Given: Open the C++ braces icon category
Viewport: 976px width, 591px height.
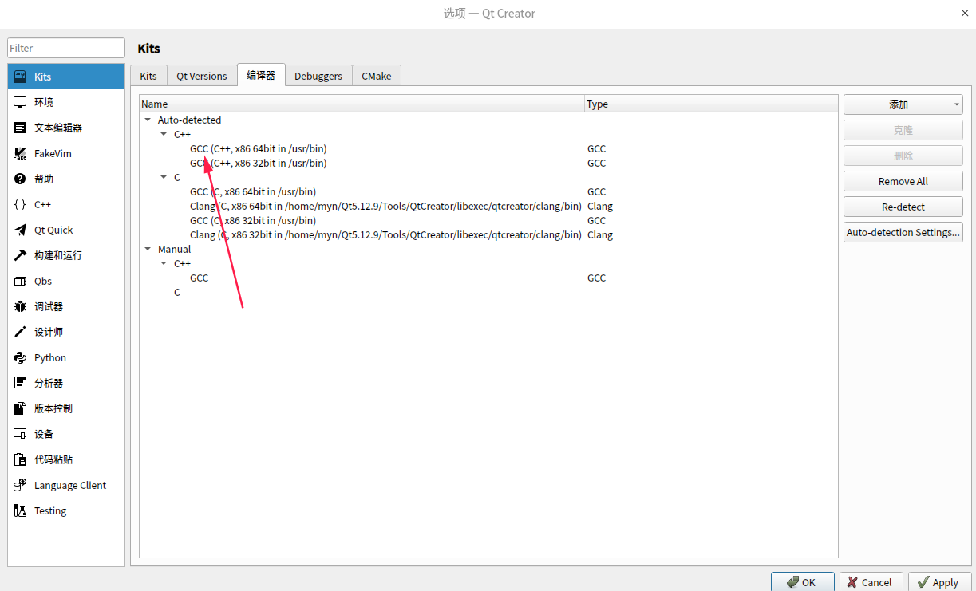Looking at the screenshot, I should pyautogui.click(x=20, y=204).
